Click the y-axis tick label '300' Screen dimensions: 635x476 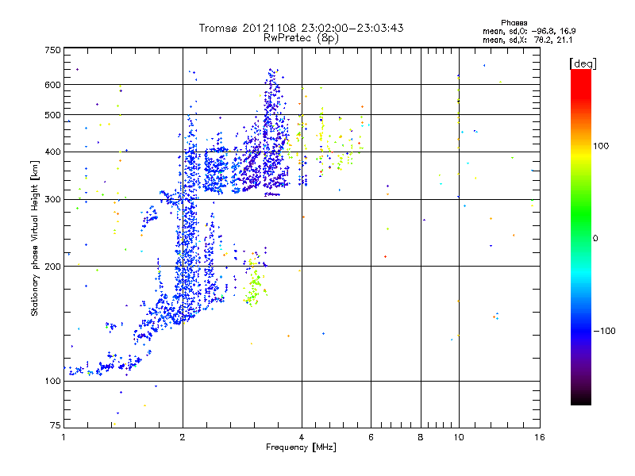pos(52,200)
